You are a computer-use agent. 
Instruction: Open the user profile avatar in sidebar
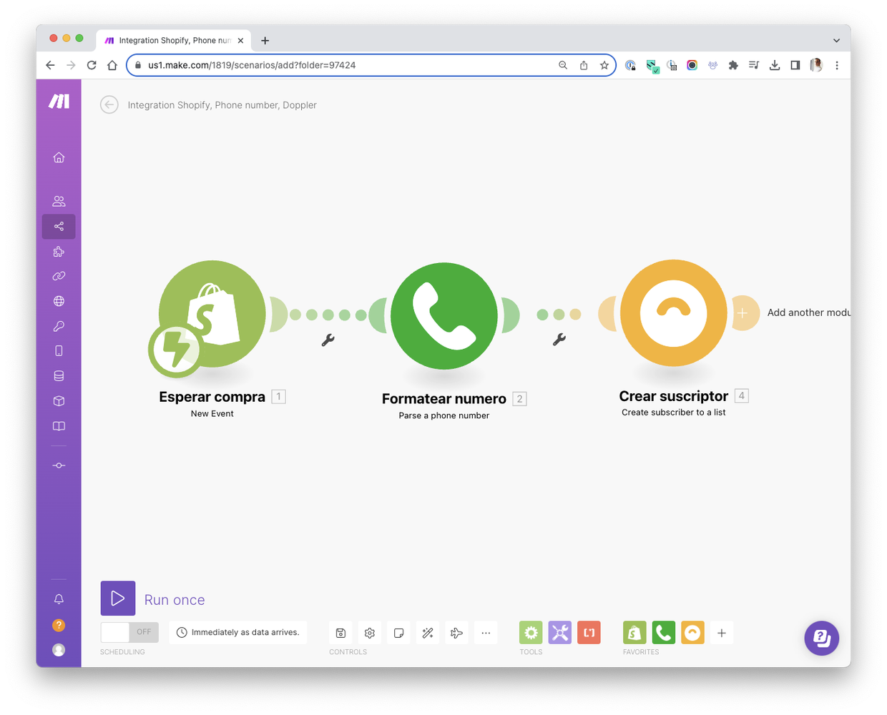[x=59, y=650]
